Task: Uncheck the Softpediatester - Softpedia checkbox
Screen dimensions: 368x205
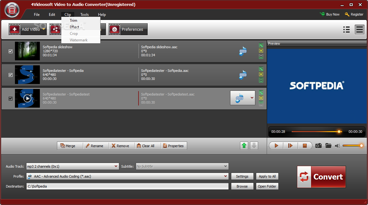Action: coord(11,75)
